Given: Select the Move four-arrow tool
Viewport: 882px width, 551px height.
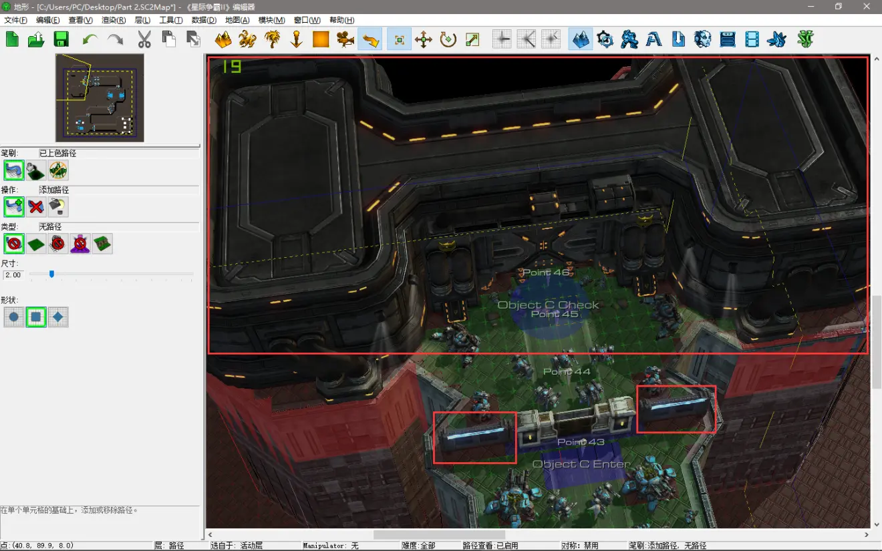Looking at the screenshot, I should pyautogui.click(x=424, y=39).
